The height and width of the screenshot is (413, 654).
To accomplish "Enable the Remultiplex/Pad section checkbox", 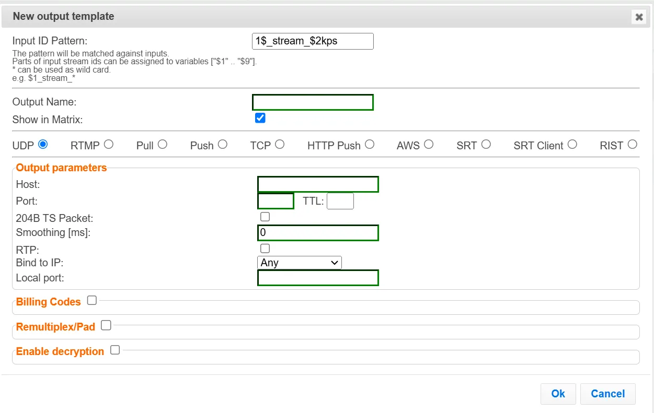I will (x=106, y=325).
